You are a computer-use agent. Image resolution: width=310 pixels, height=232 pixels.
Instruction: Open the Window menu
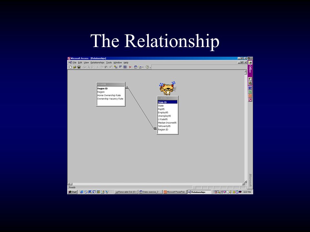pyautogui.click(x=118, y=63)
